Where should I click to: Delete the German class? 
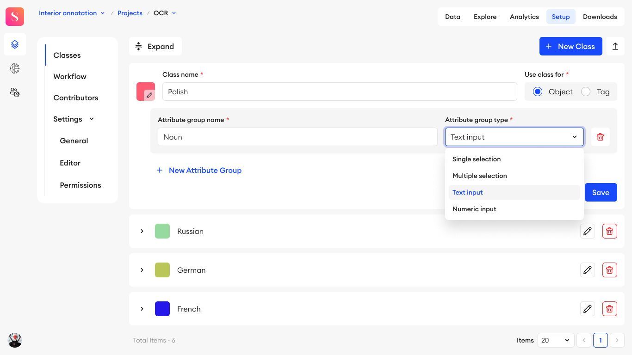610,270
